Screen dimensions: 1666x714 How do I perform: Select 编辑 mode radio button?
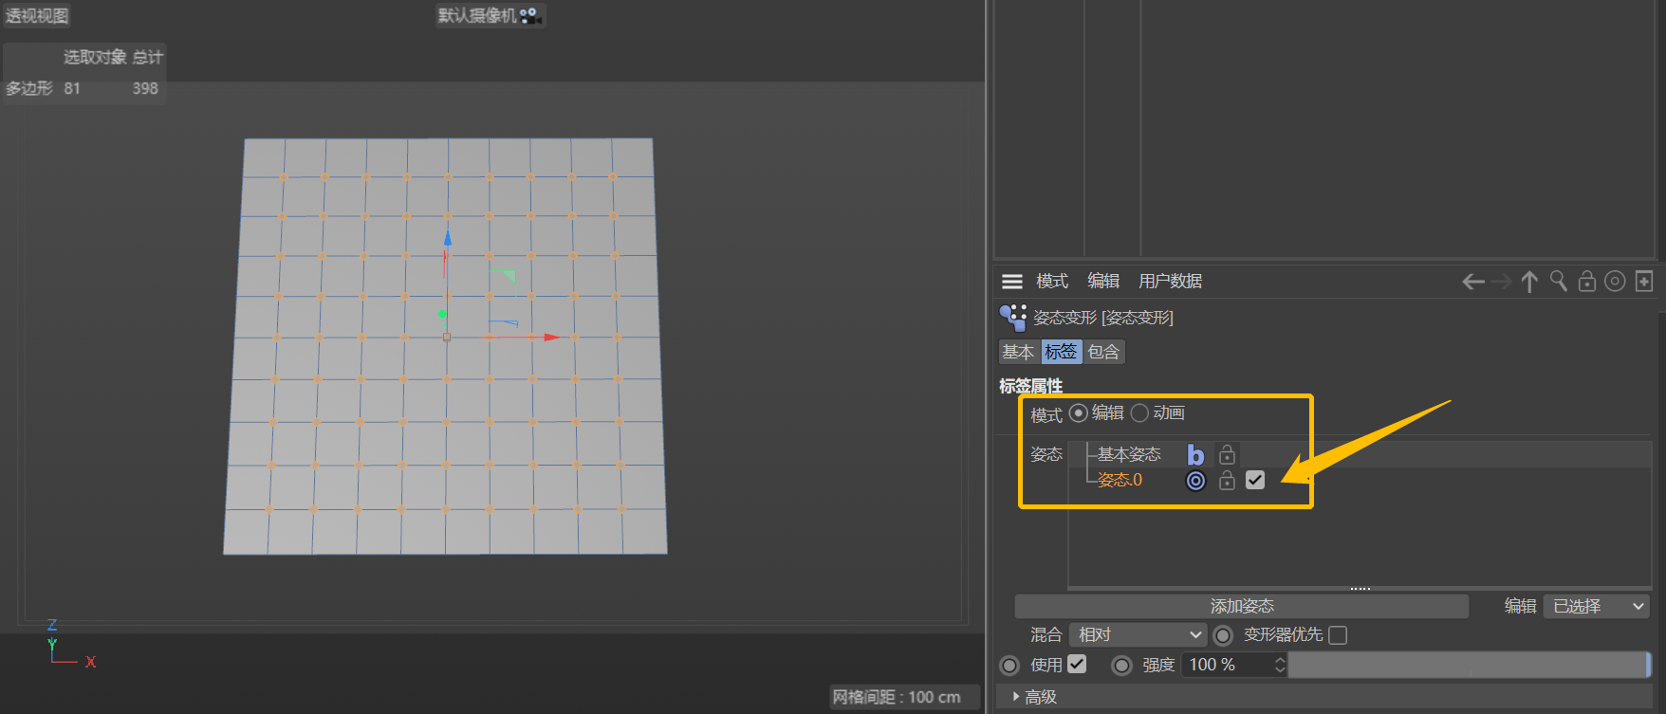point(1078,413)
